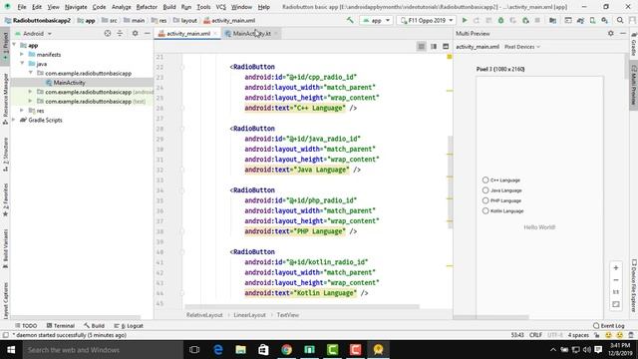Set preview zoom to 1:1
This screenshot has width=638, height=359.
(616, 292)
